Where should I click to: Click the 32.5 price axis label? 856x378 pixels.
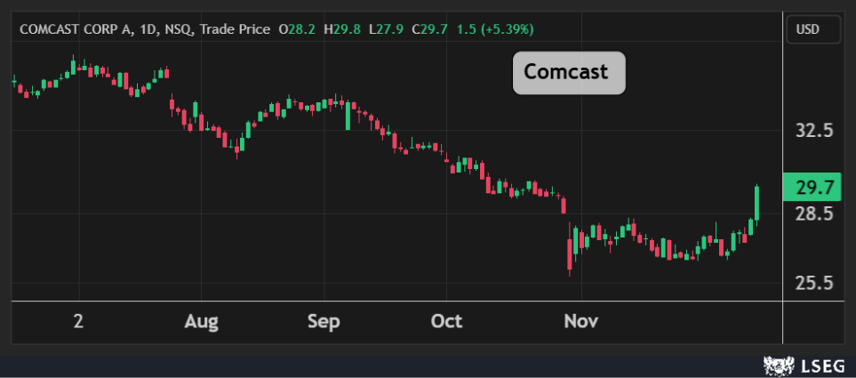(813, 131)
